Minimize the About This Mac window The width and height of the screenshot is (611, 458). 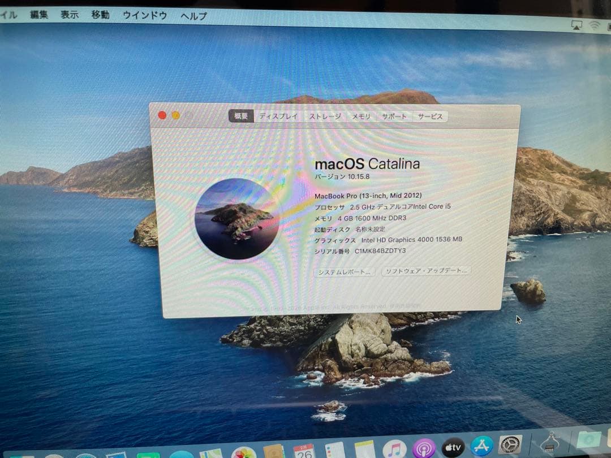coord(176,115)
